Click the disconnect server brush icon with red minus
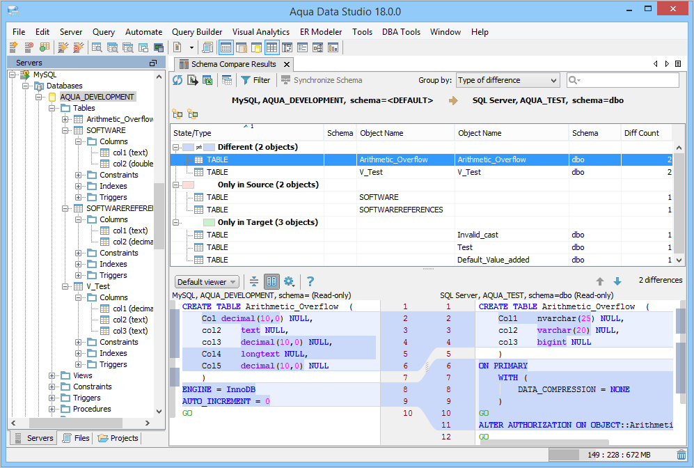The image size is (694, 468). point(79,47)
